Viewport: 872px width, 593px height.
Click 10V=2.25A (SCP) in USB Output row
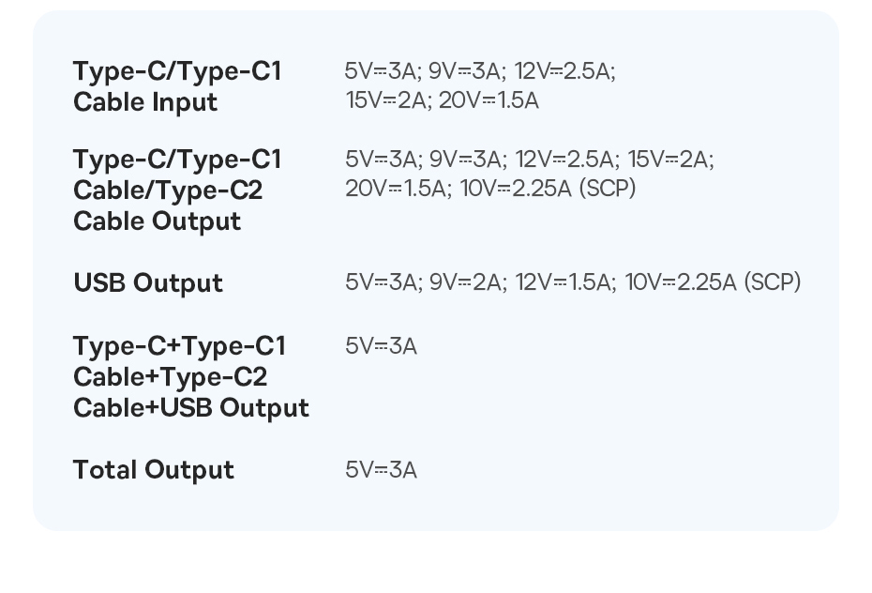713,283
